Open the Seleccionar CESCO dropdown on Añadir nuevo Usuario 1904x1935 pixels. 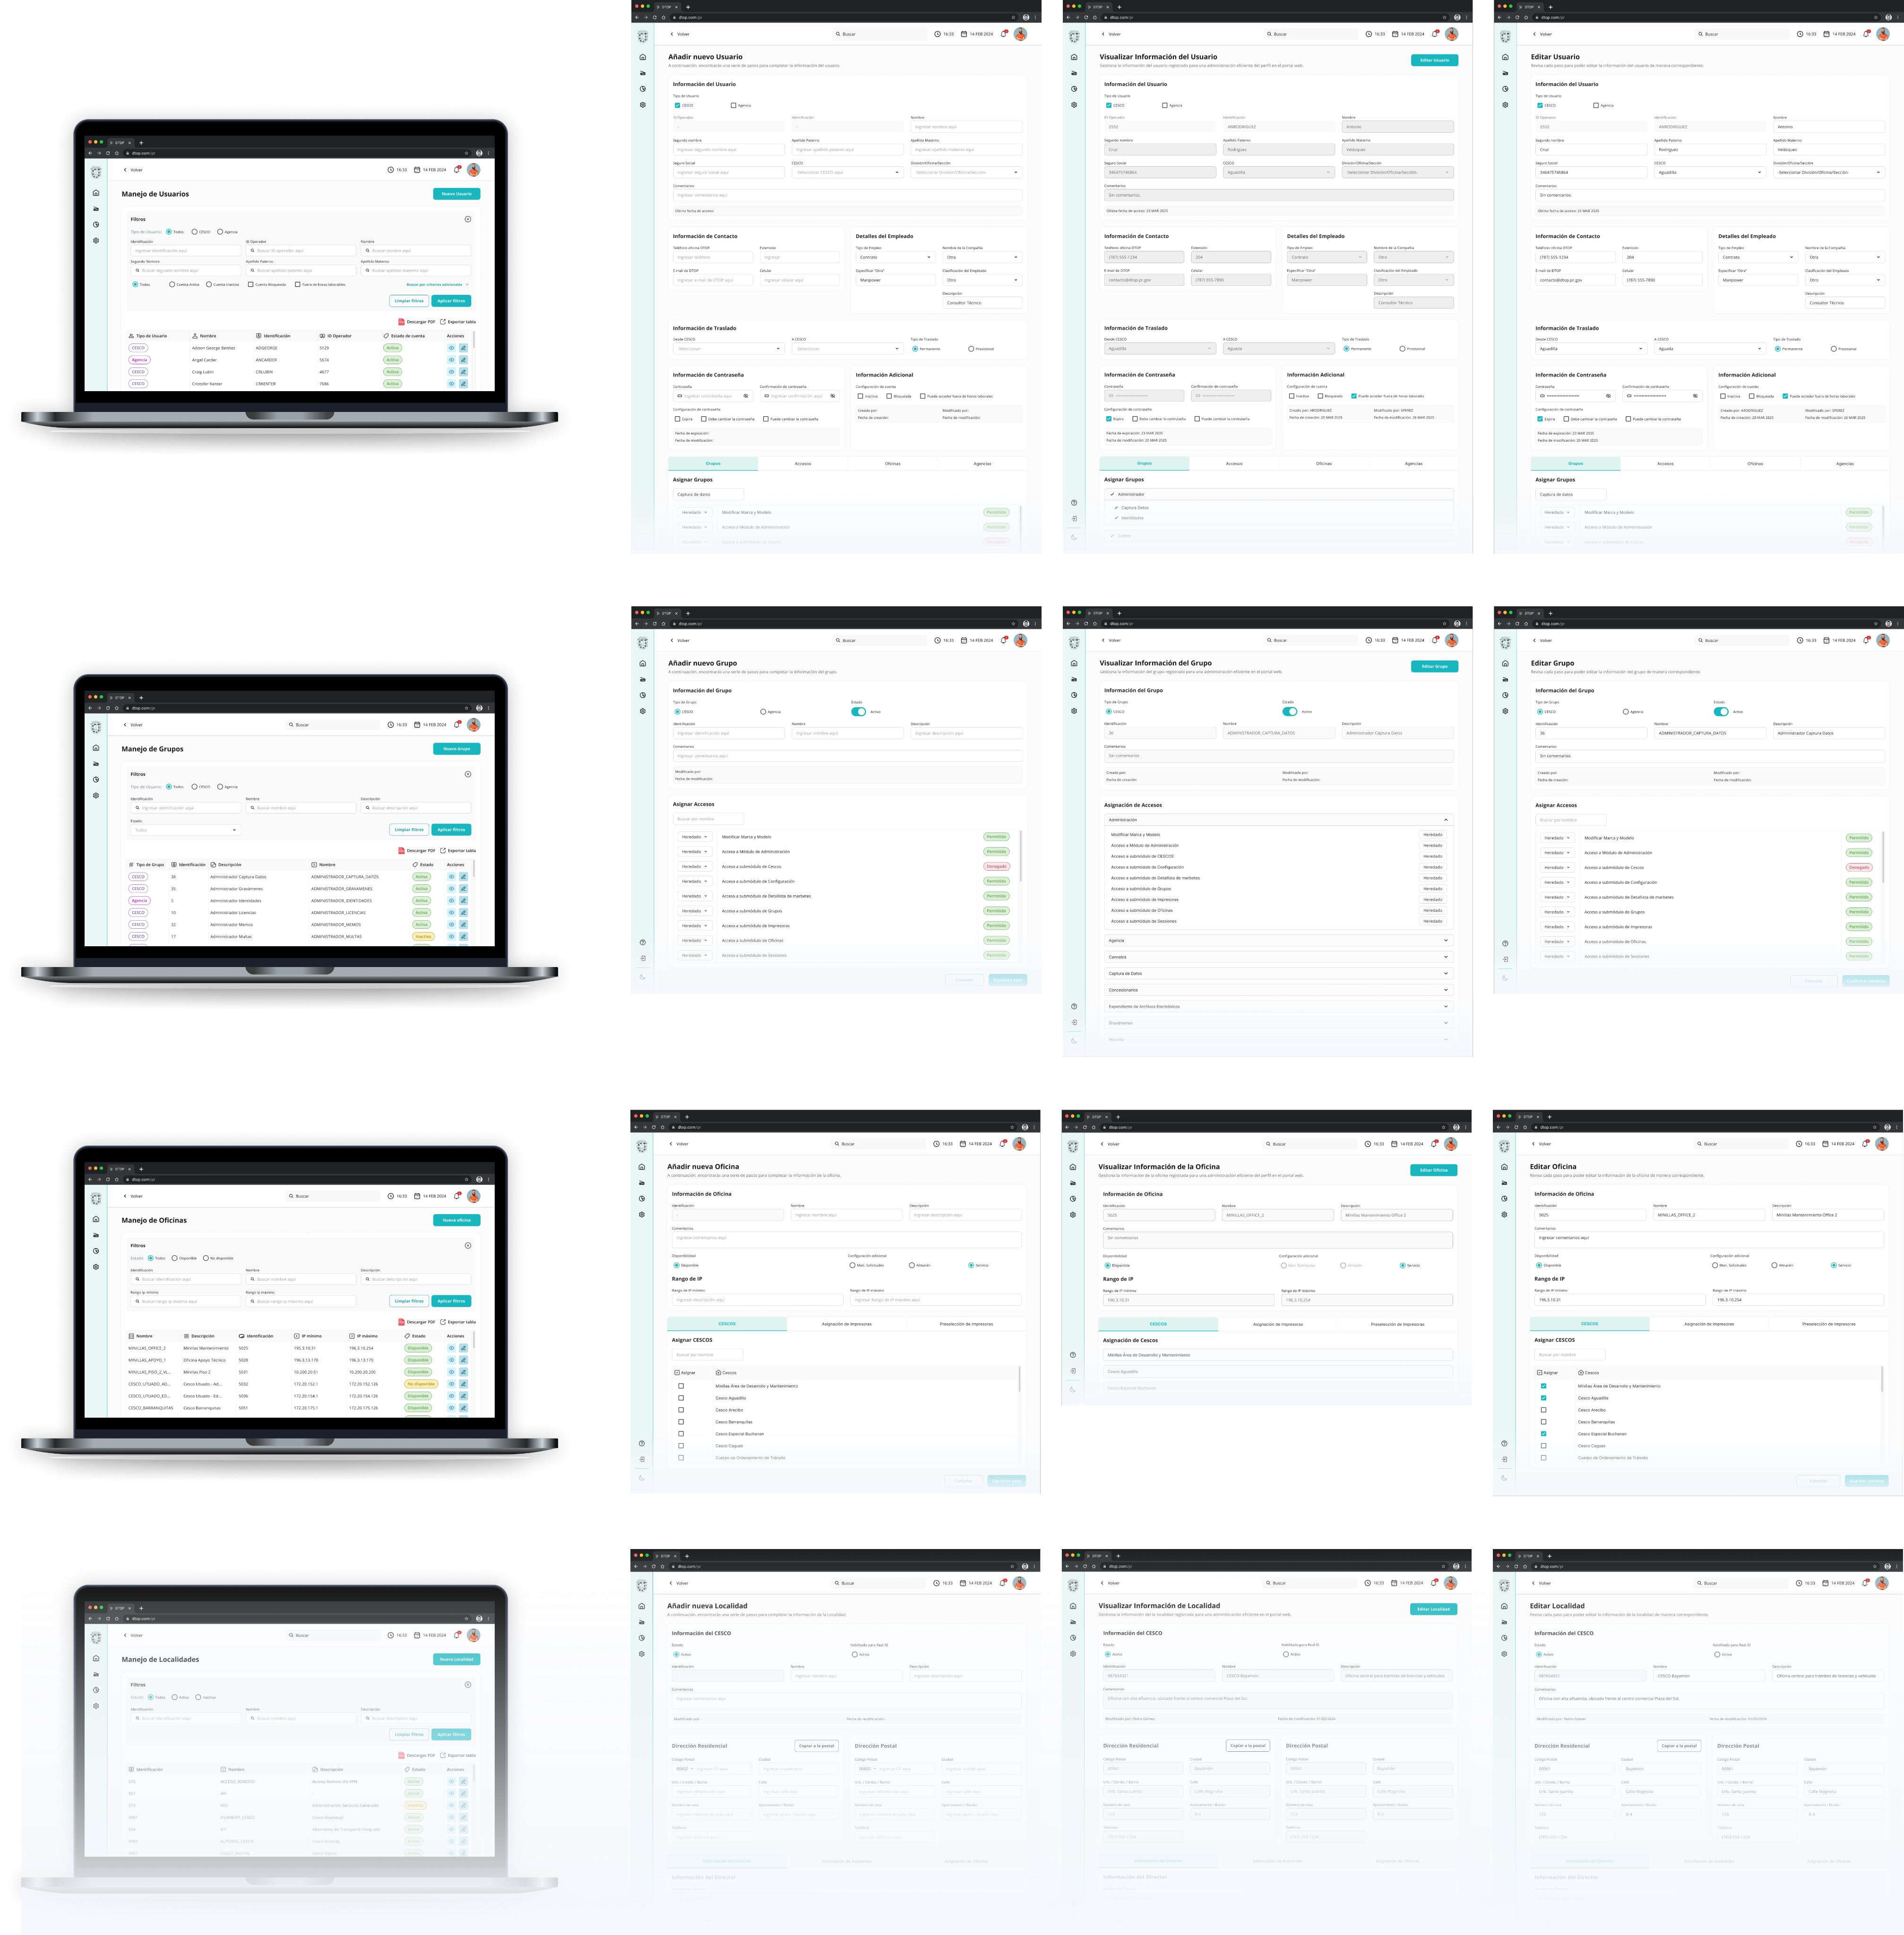click(848, 172)
